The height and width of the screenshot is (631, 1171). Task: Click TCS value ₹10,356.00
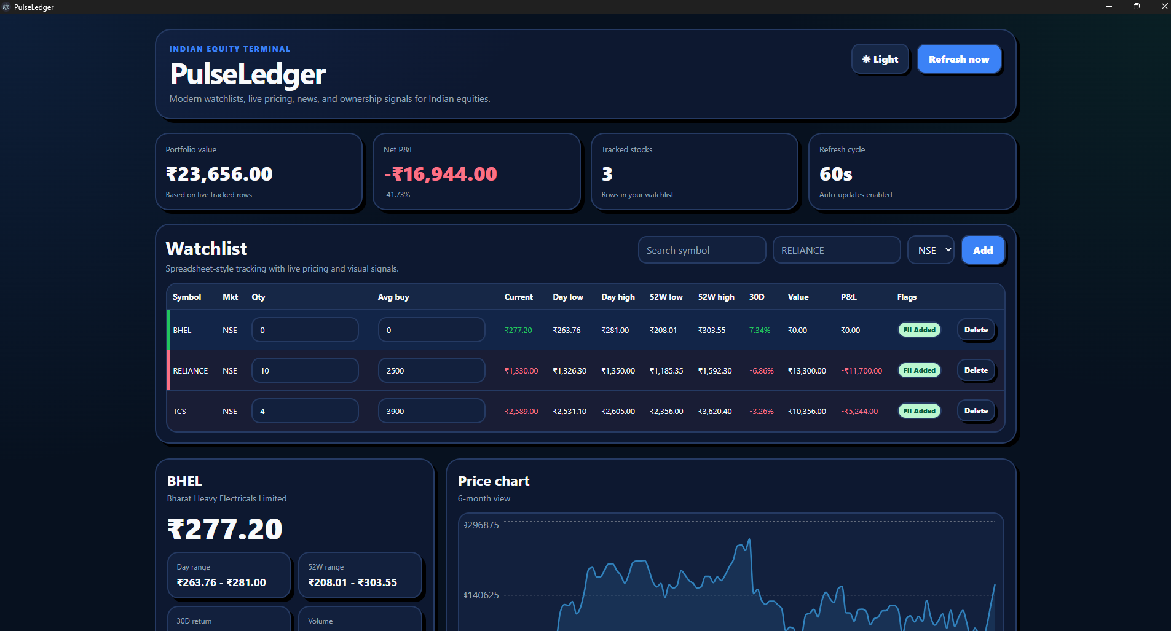(807, 412)
